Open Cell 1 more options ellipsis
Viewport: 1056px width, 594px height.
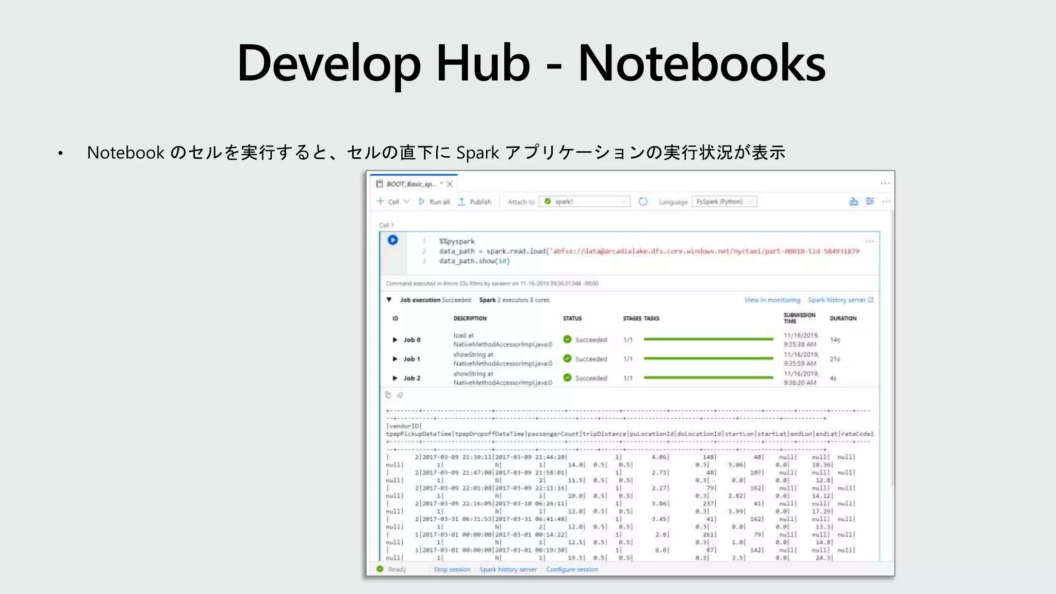[x=870, y=241]
